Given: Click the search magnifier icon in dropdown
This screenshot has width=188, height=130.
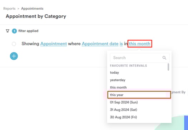Looking at the screenshot, I should click(x=164, y=58).
